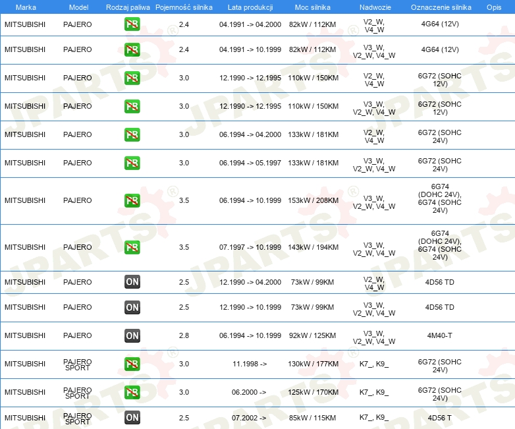Select the date range 12.1990 -> 10.1999

pos(250,307)
